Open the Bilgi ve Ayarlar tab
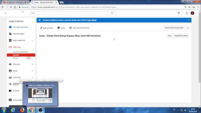Image resolution: width=201 pixels, height=113 pixels. [x=47, y=28]
